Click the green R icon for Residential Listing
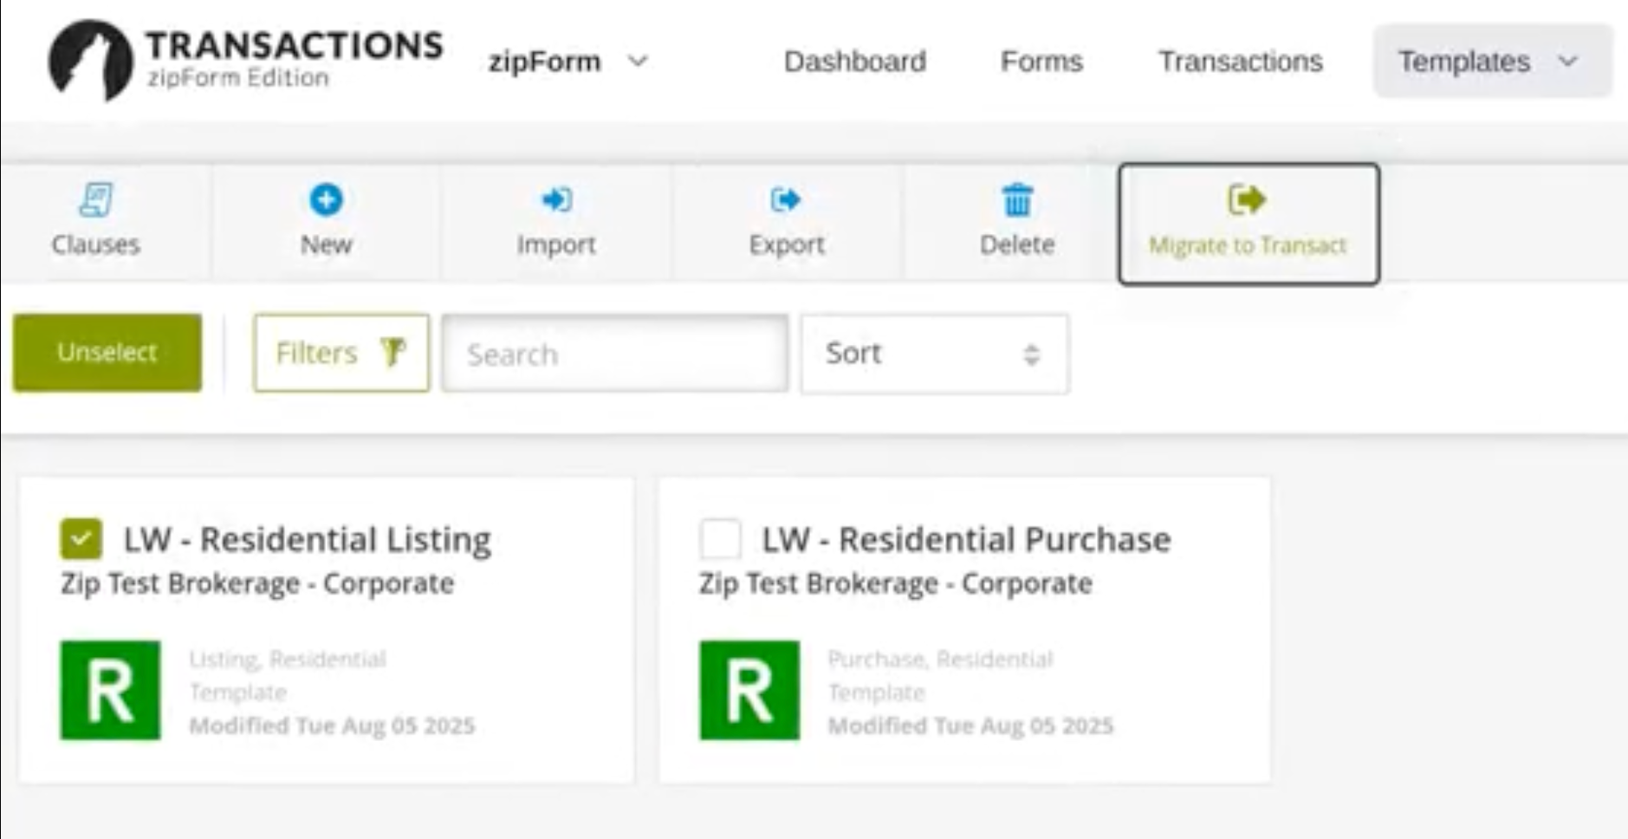 click(110, 690)
